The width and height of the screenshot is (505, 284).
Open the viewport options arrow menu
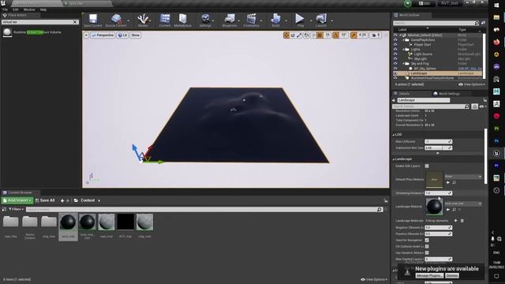point(86,35)
